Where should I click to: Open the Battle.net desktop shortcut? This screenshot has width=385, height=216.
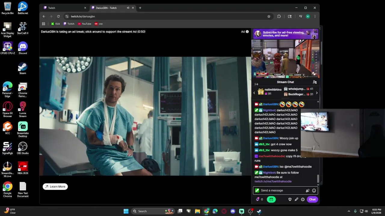pos(23,8)
